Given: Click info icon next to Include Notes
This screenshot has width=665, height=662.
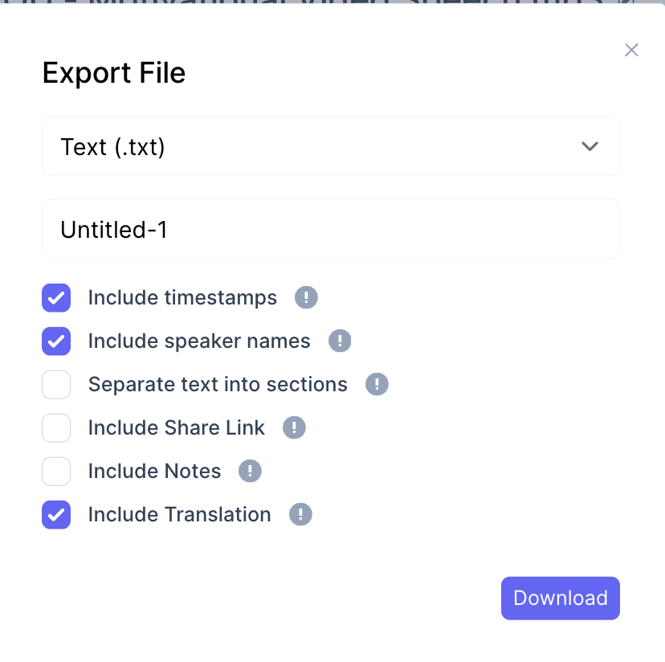Looking at the screenshot, I should click(250, 472).
